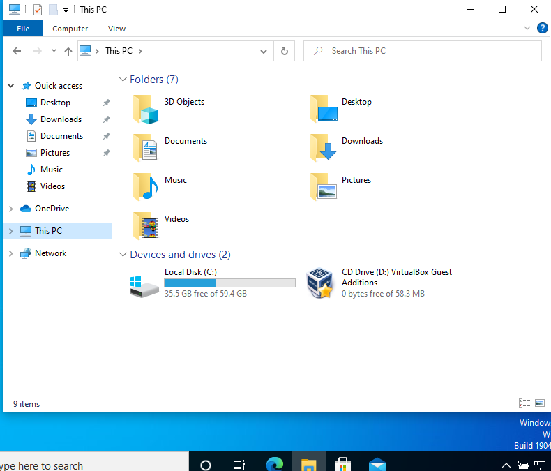Click the taskbar search box

94,461
